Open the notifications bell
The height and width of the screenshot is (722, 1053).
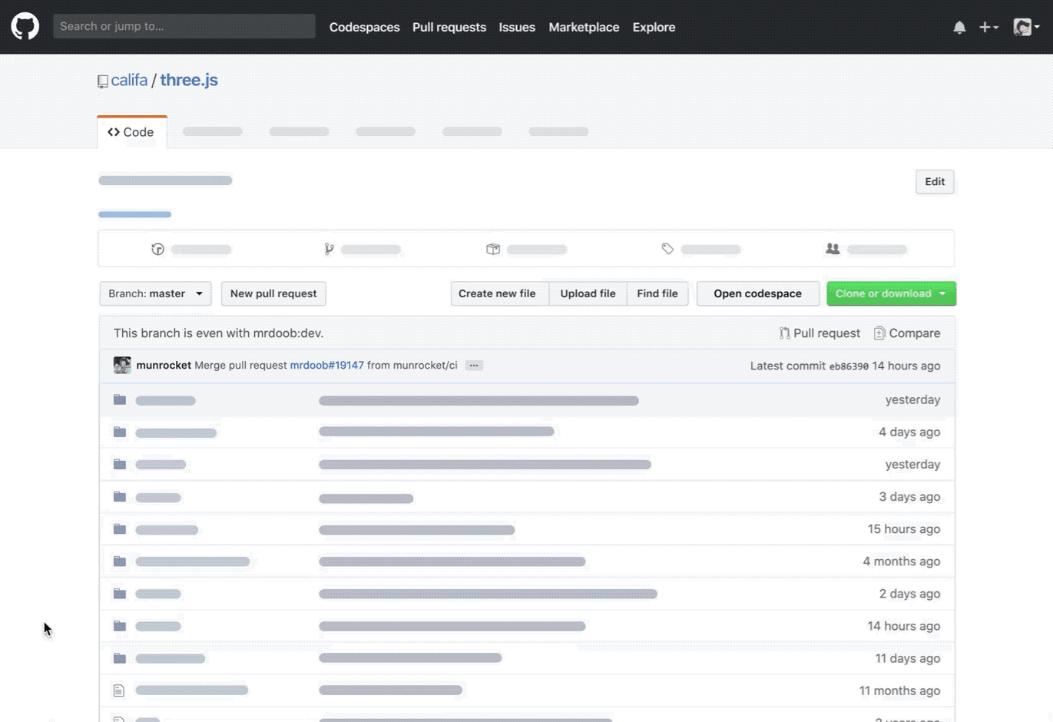959,27
